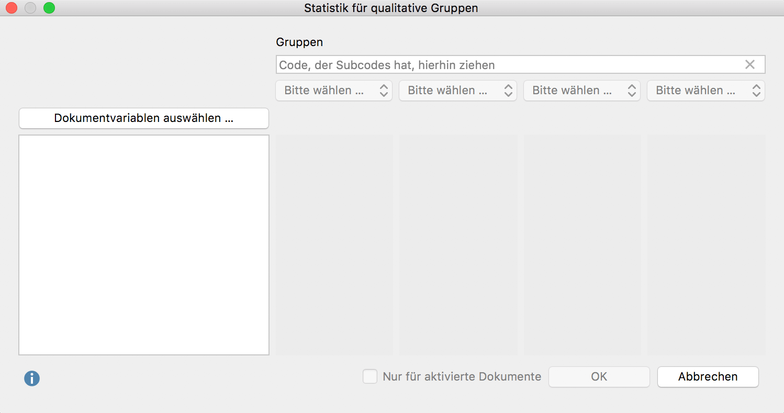Open the fourth 'Bitte wählen ...' dropdown
Image resolution: width=784 pixels, height=413 pixels.
[x=706, y=91]
